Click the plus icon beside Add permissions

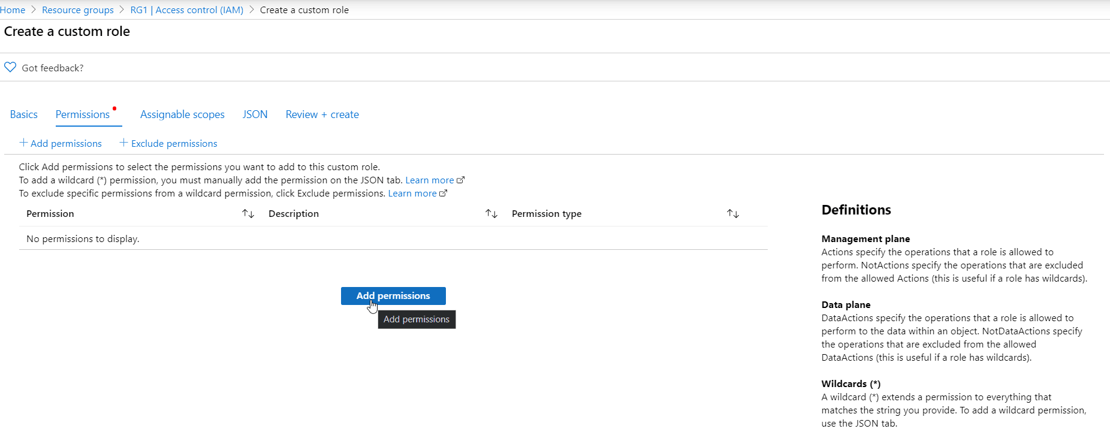pos(23,143)
